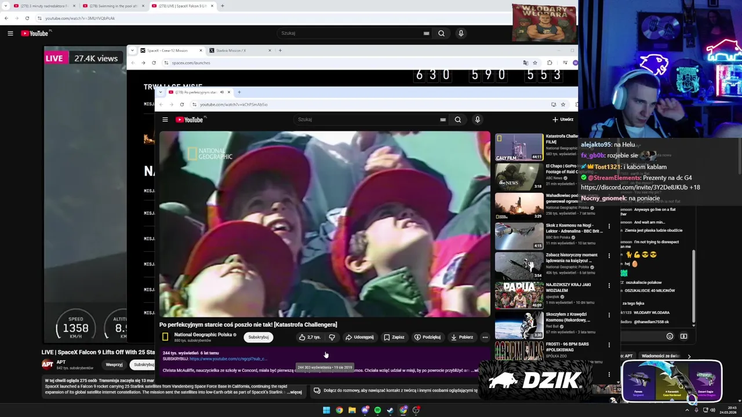
Task: Open APT channel avatar under live stream
Action: click(x=47, y=364)
